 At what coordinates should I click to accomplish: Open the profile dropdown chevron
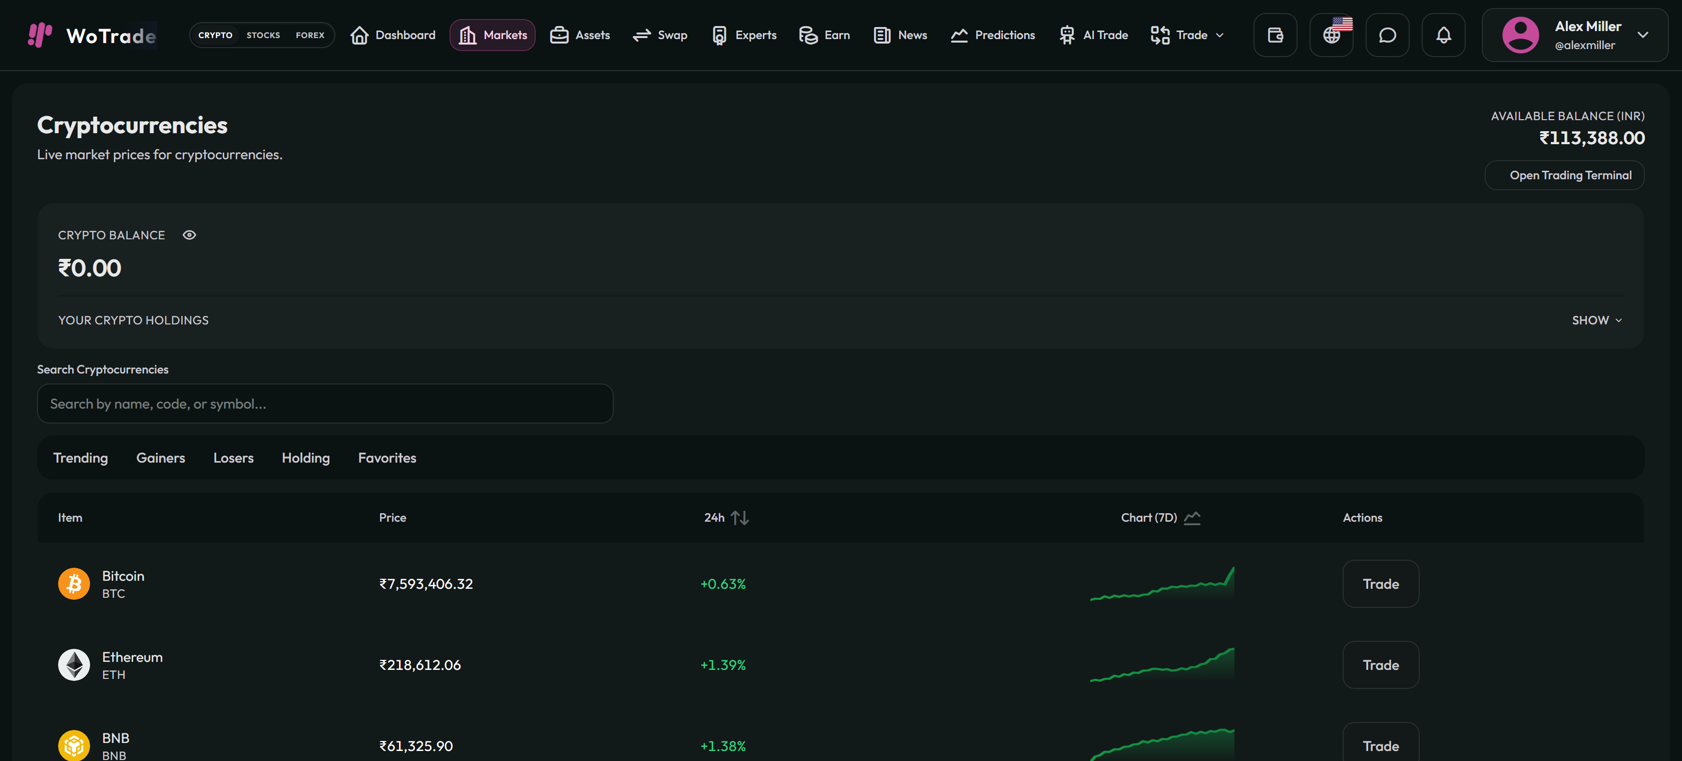(x=1643, y=35)
